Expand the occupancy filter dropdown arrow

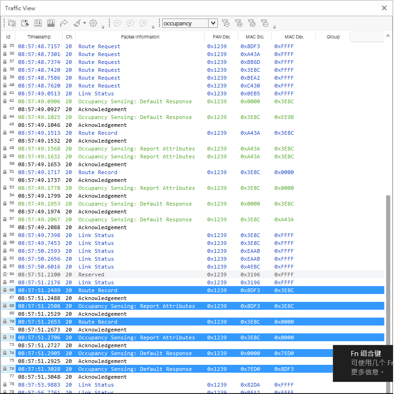213,23
